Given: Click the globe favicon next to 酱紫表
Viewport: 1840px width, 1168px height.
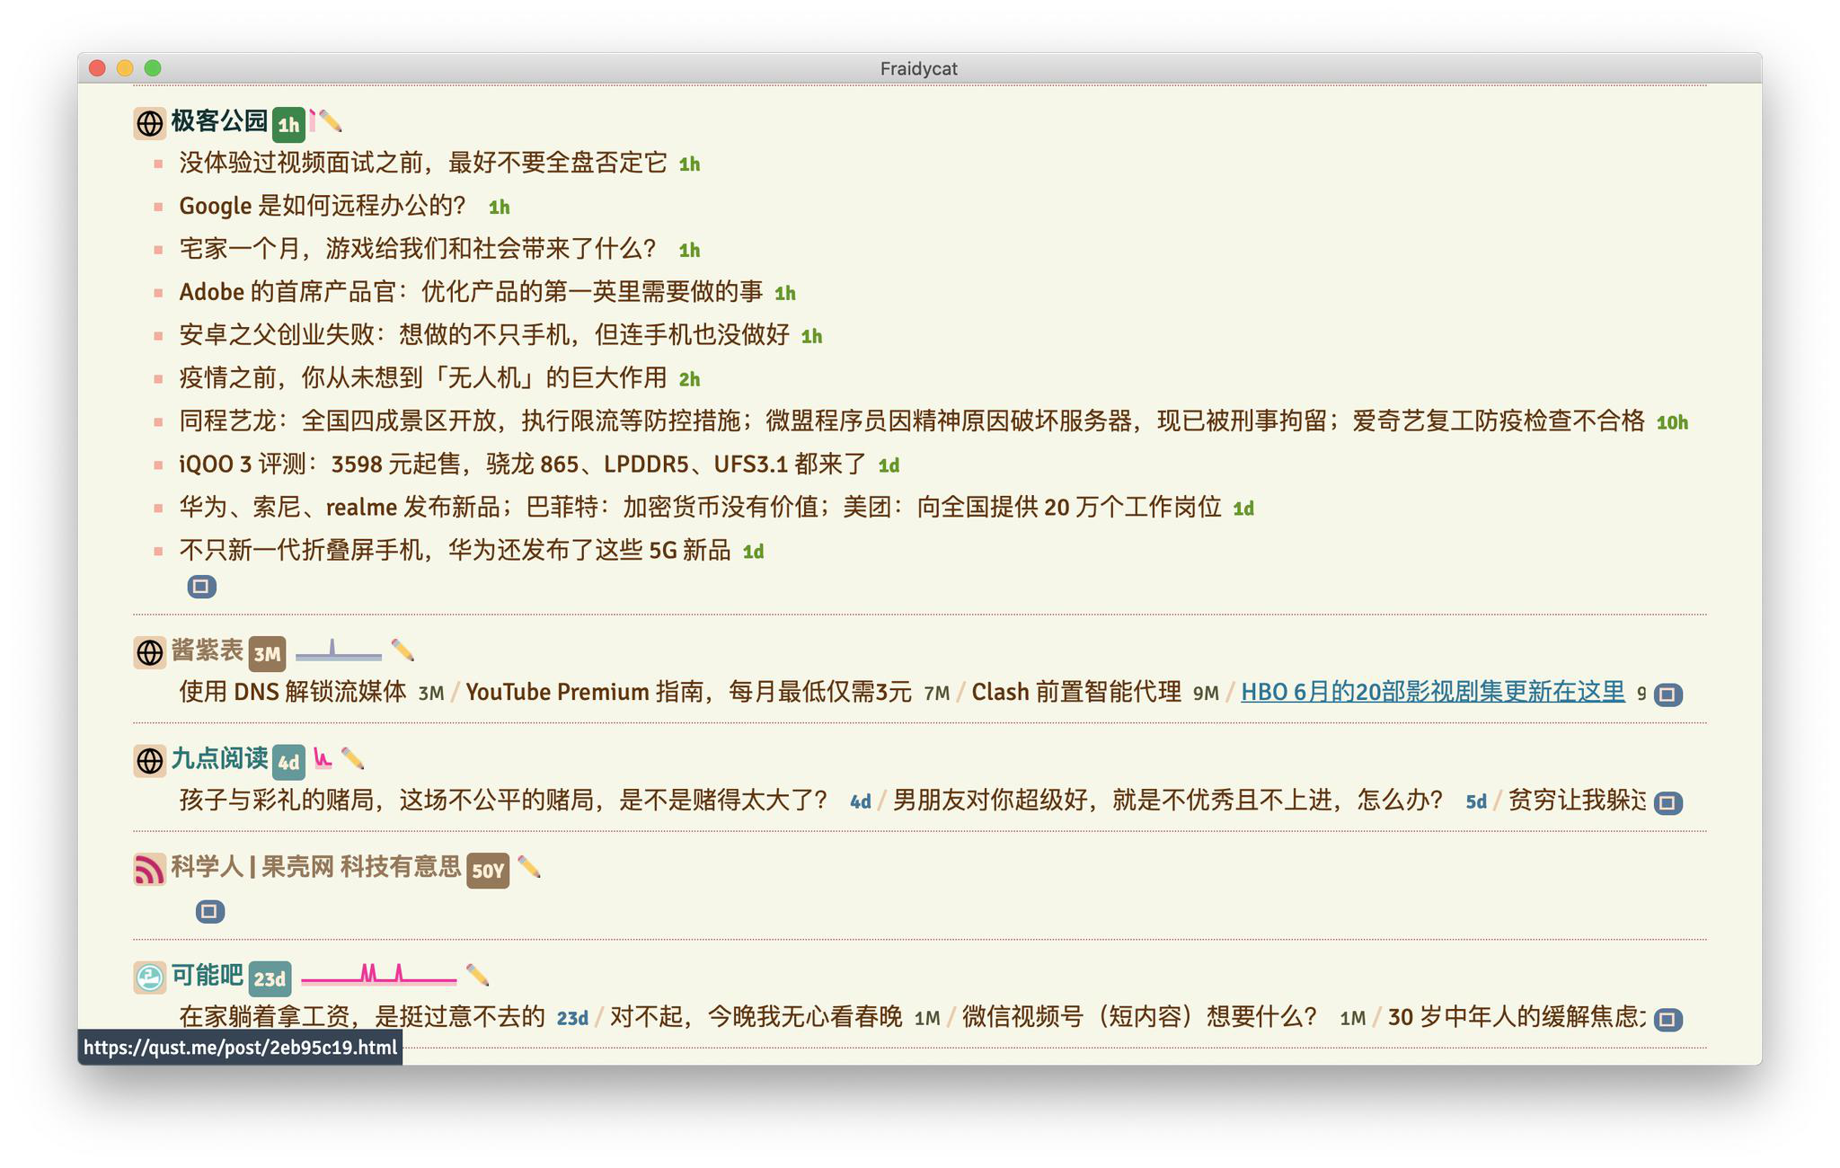Looking at the screenshot, I should (149, 652).
